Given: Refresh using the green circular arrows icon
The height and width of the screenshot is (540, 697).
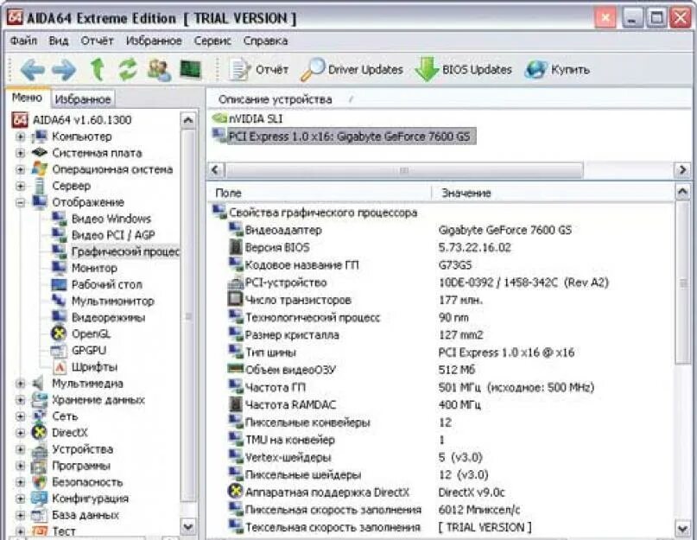Looking at the screenshot, I should [x=128, y=70].
